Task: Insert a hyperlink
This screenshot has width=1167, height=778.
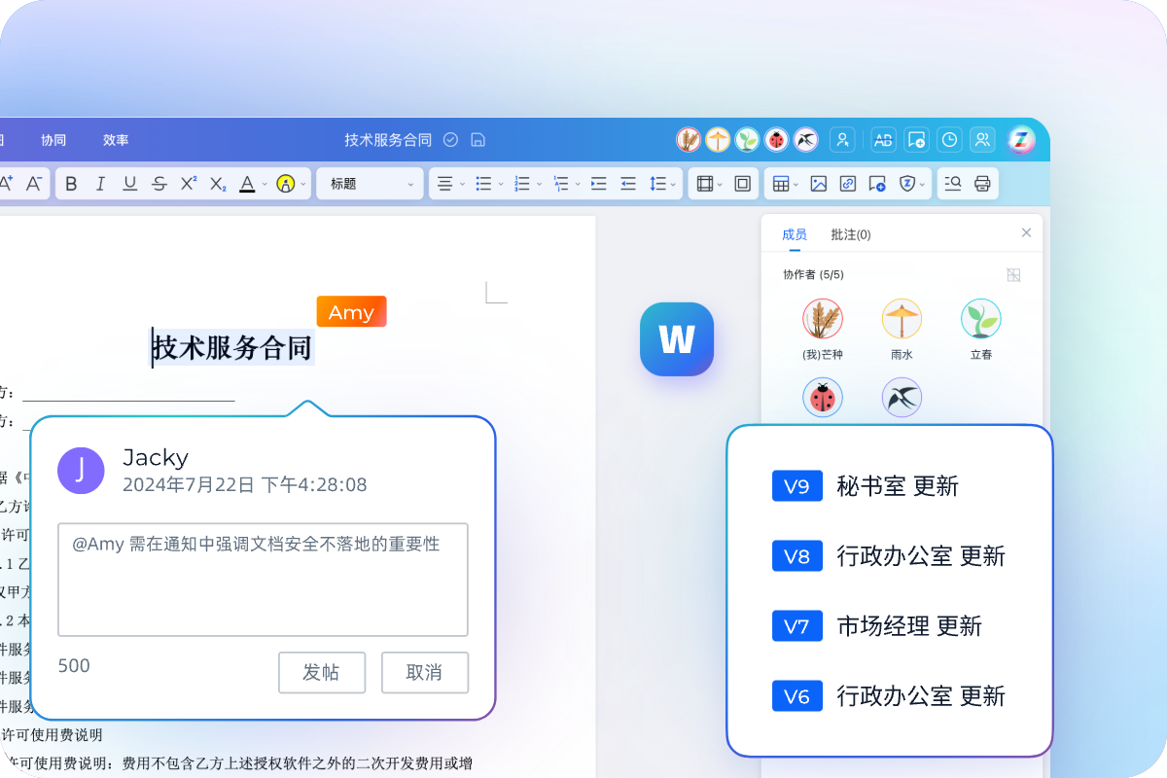Action: pyautogui.click(x=847, y=184)
